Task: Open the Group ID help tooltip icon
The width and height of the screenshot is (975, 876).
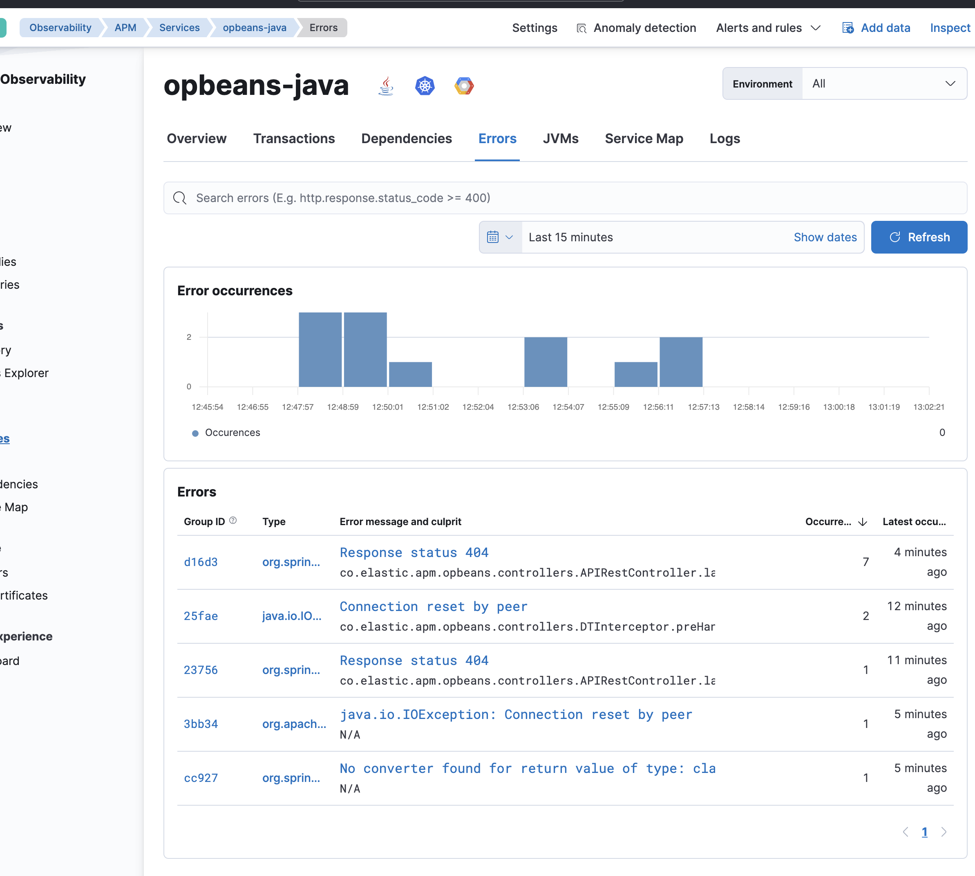Action: 233,520
